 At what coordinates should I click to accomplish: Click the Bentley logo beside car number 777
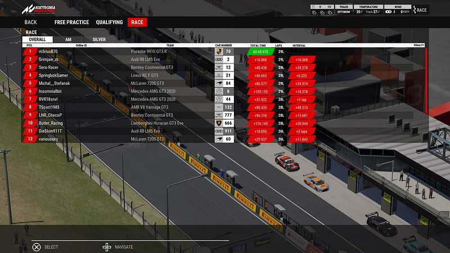[x=219, y=115]
